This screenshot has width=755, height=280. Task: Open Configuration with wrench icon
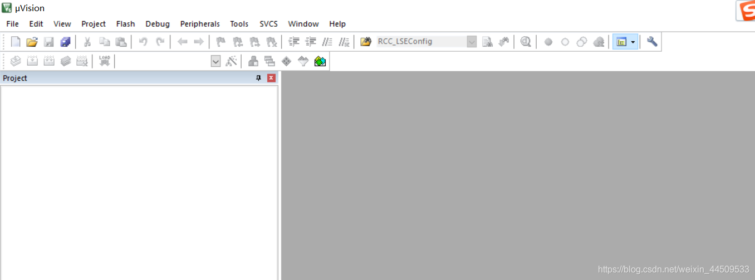[652, 42]
